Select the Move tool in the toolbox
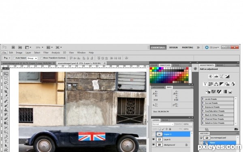 click(6, 74)
